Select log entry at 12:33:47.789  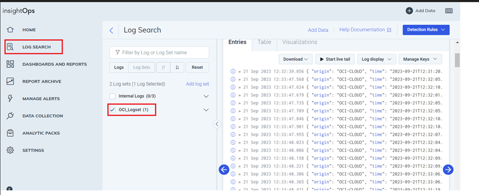click(x=336, y=111)
